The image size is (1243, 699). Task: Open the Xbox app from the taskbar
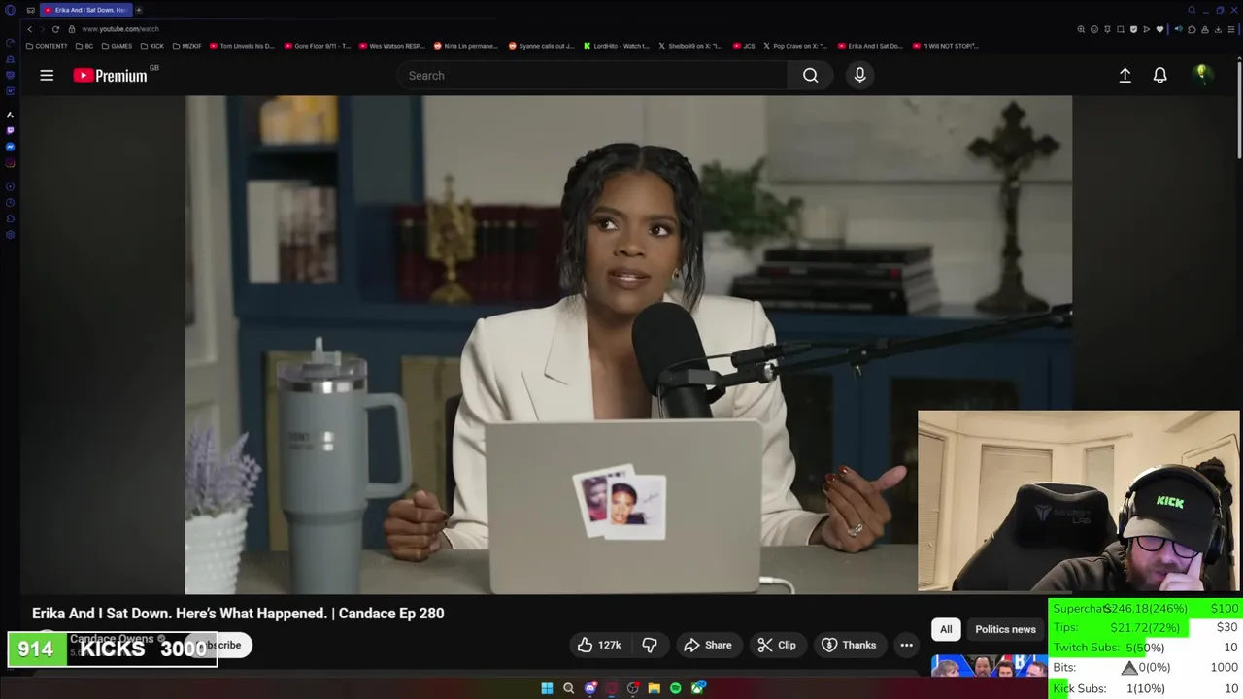pyautogui.click(x=697, y=688)
